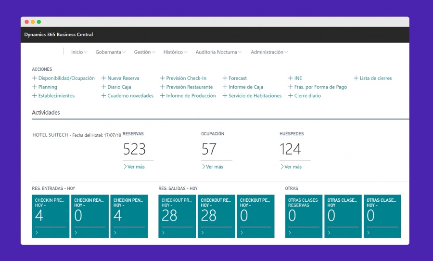Open the INE action link
This screenshot has width=433, height=261.
(298, 78)
